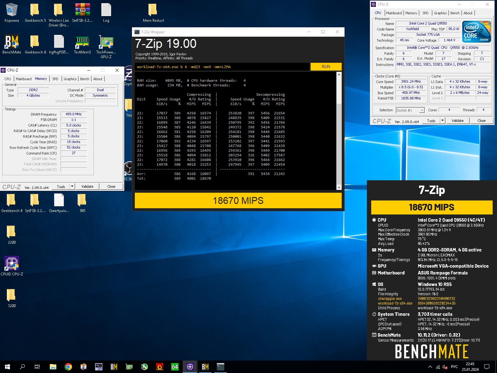Open the 3200 folder on desktop
The width and height of the screenshot is (497, 373).
point(12,298)
